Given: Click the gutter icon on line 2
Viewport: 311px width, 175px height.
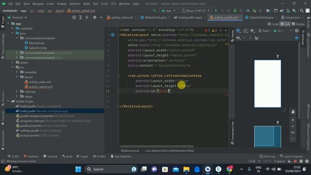Looking at the screenshot, I should point(113,35).
